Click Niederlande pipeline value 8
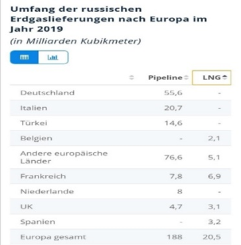The width and height of the screenshot is (241, 245). click(x=180, y=191)
